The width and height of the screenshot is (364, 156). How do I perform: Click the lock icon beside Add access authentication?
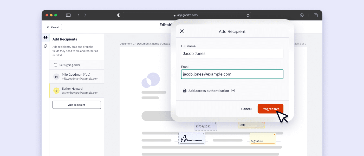pyautogui.click(x=185, y=90)
